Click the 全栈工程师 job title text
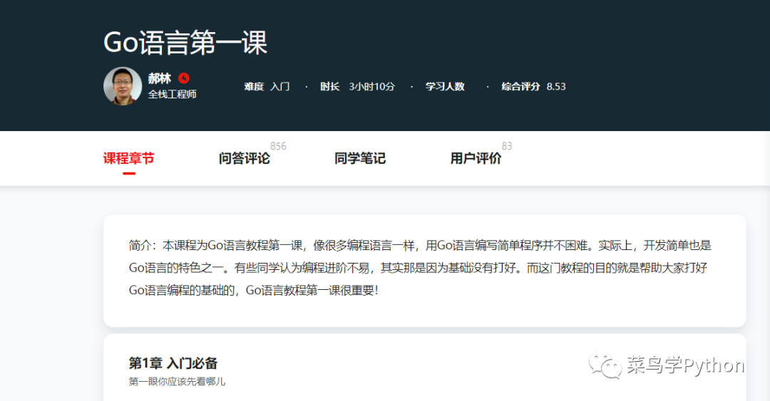The image size is (770, 401). pos(173,94)
